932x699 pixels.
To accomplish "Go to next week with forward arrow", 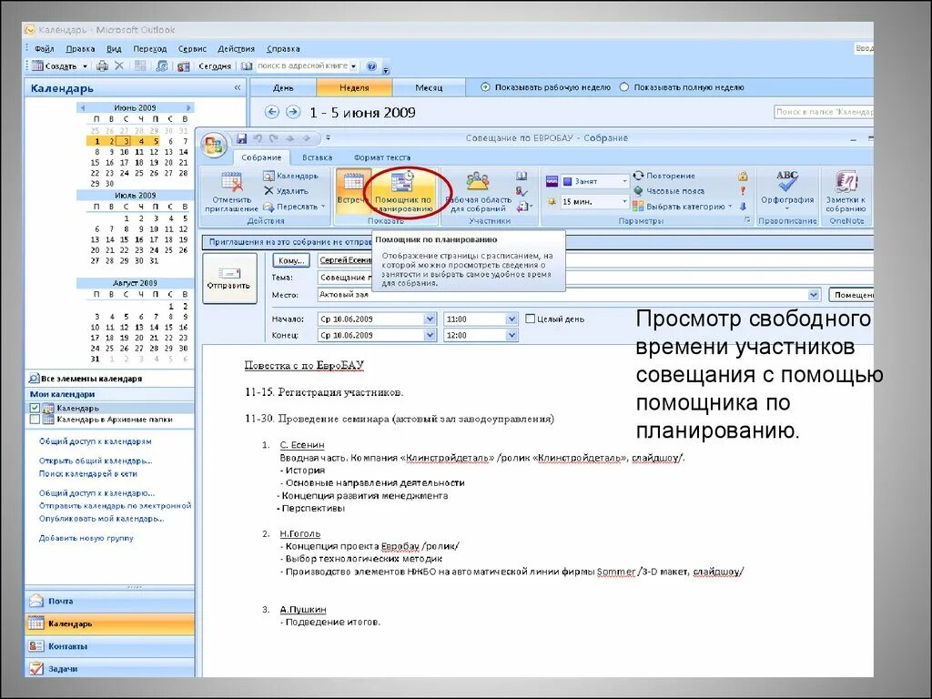I will click(293, 112).
